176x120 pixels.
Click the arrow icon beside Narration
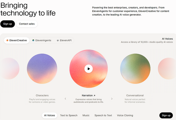coord(94,96)
